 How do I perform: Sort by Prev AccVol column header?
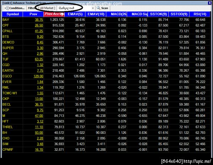(x=54, y=14)
